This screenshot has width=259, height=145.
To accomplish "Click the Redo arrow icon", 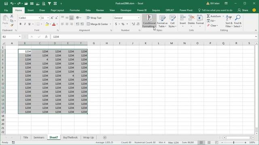I will click(x=19, y=4).
